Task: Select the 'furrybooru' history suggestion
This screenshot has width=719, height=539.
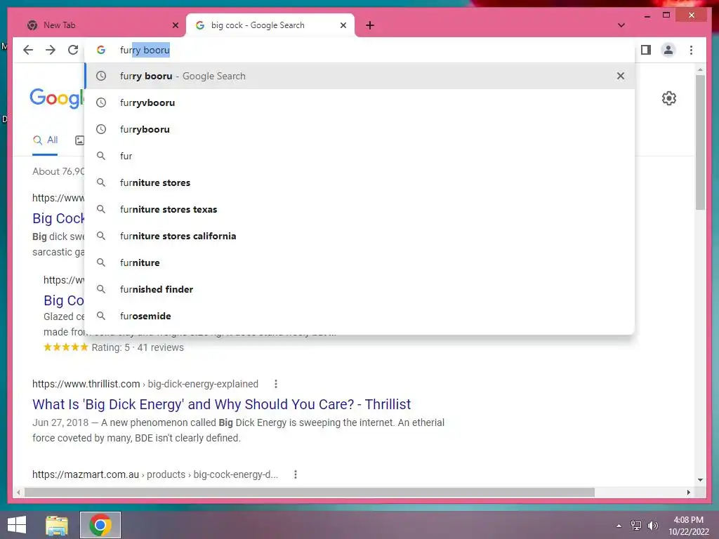Action: (x=359, y=129)
